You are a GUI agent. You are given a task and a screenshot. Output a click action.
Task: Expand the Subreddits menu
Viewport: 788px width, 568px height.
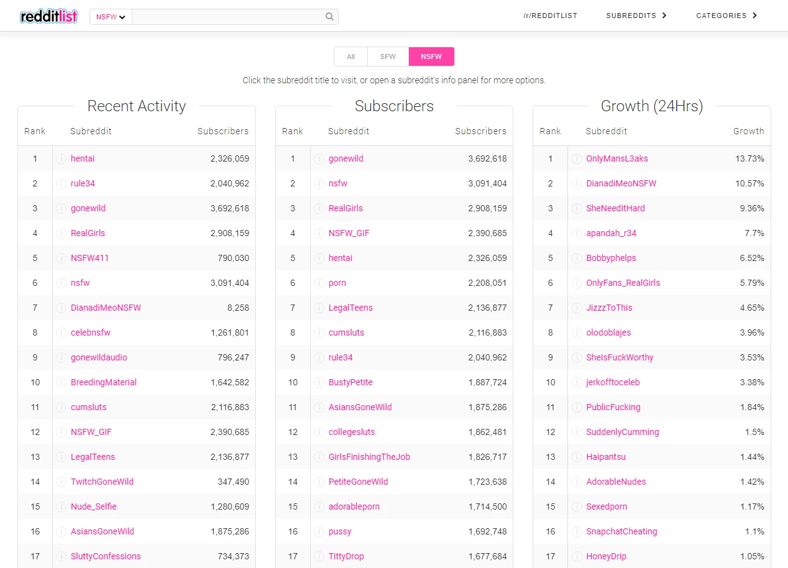(636, 16)
